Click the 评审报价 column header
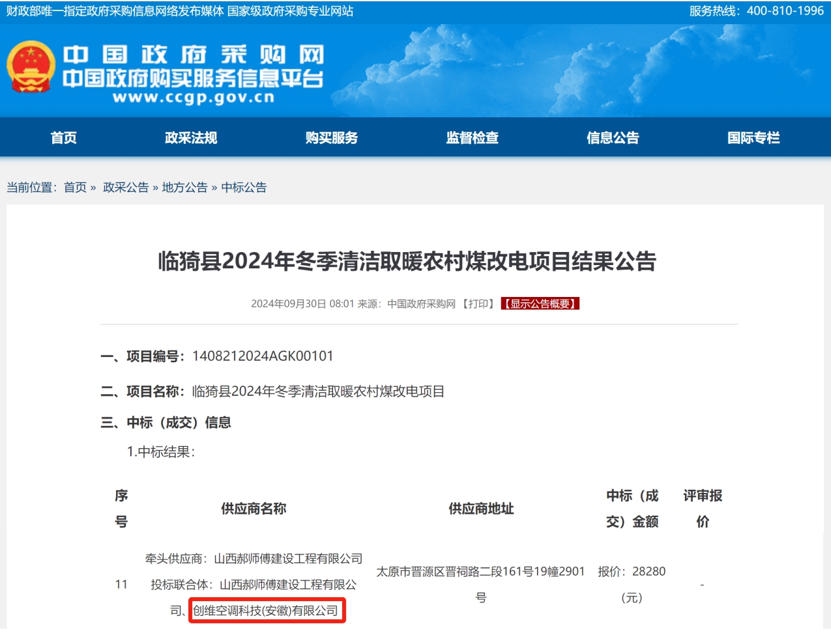831x635 pixels. click(x=703, y=509)
